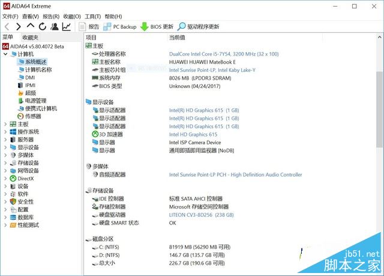Click the Back navigation arrow

(7, 27)
